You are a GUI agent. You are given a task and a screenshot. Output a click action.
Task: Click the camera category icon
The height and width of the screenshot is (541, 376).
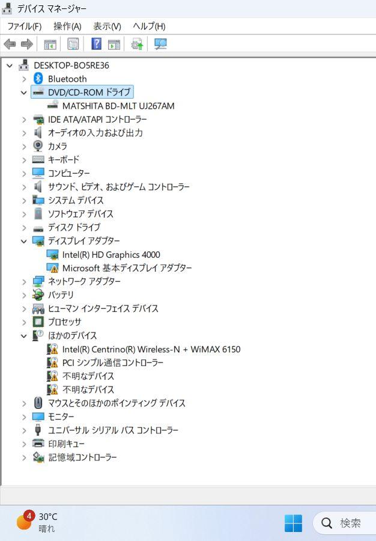[x=38, y=146]
